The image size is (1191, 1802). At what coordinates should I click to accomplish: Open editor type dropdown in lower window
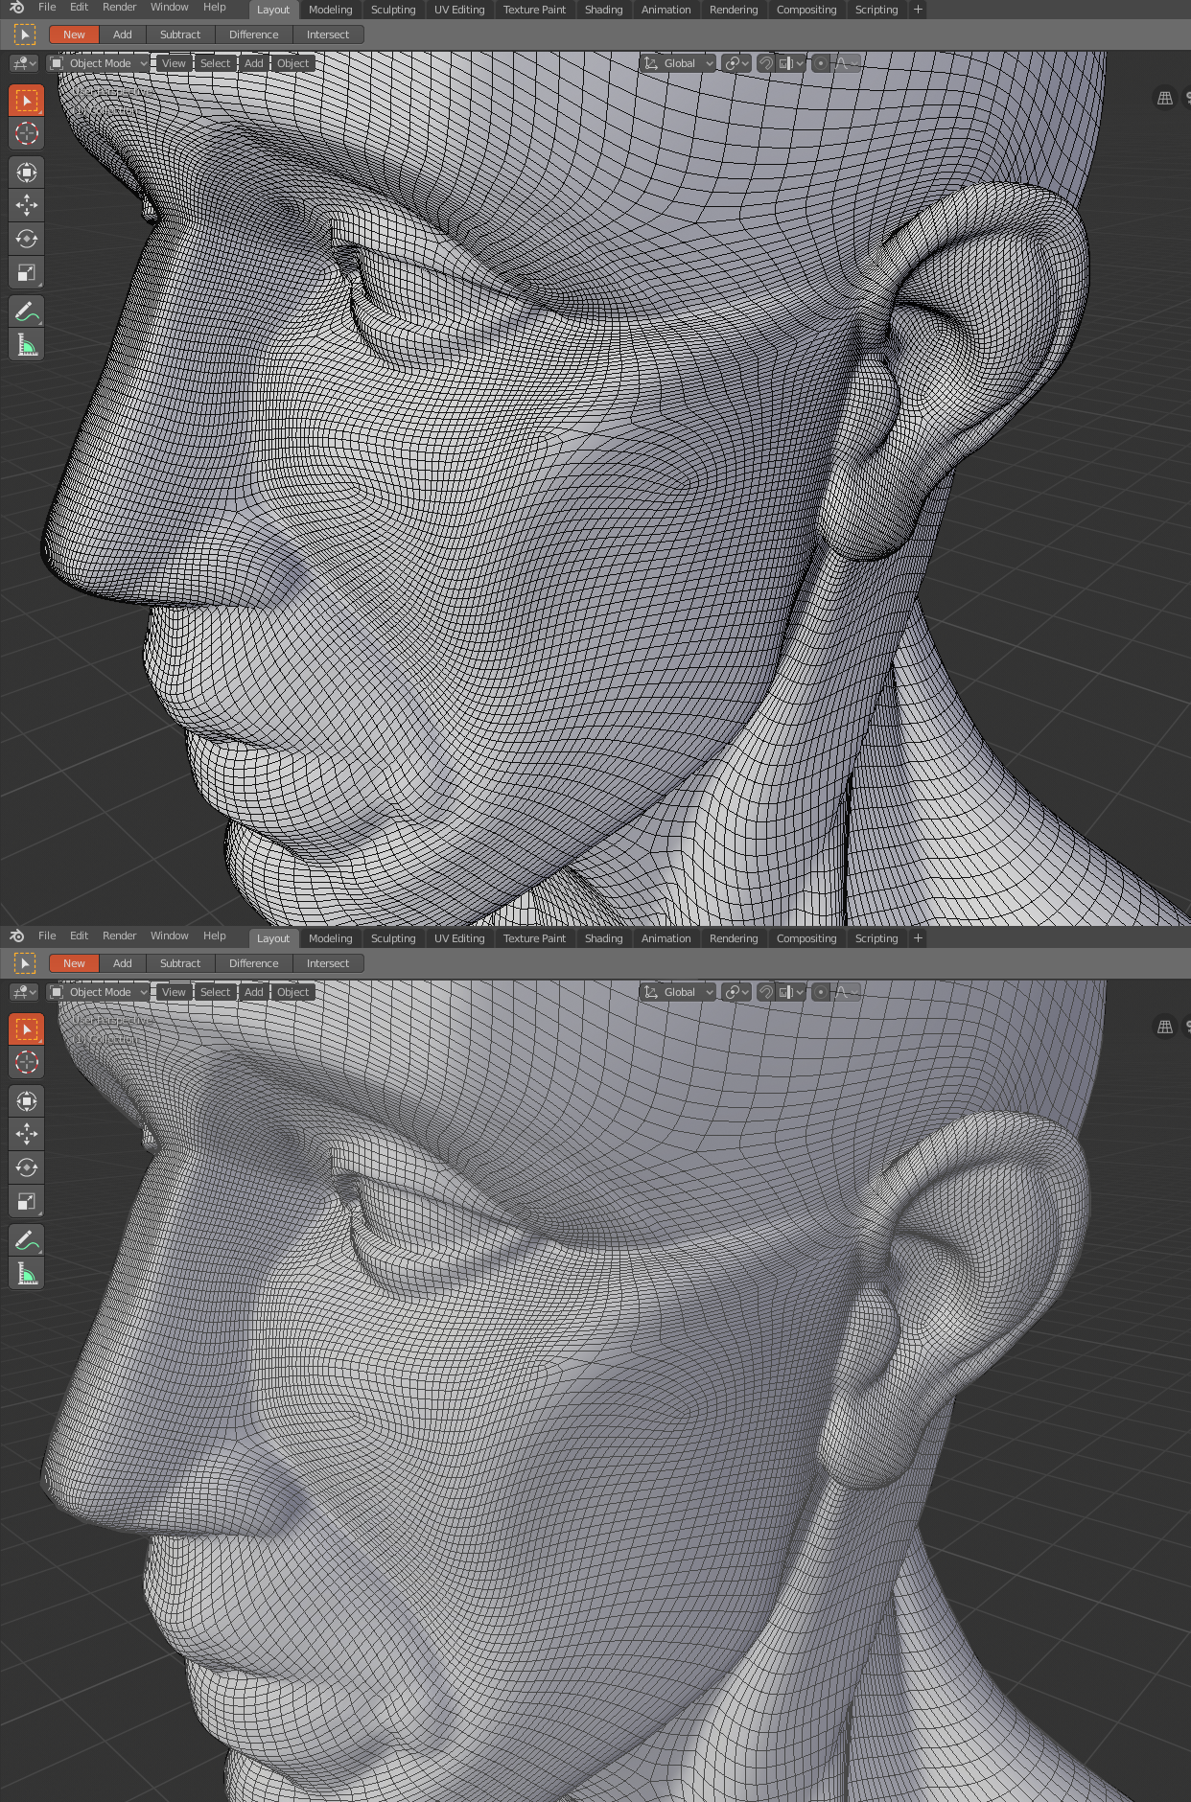24,992
